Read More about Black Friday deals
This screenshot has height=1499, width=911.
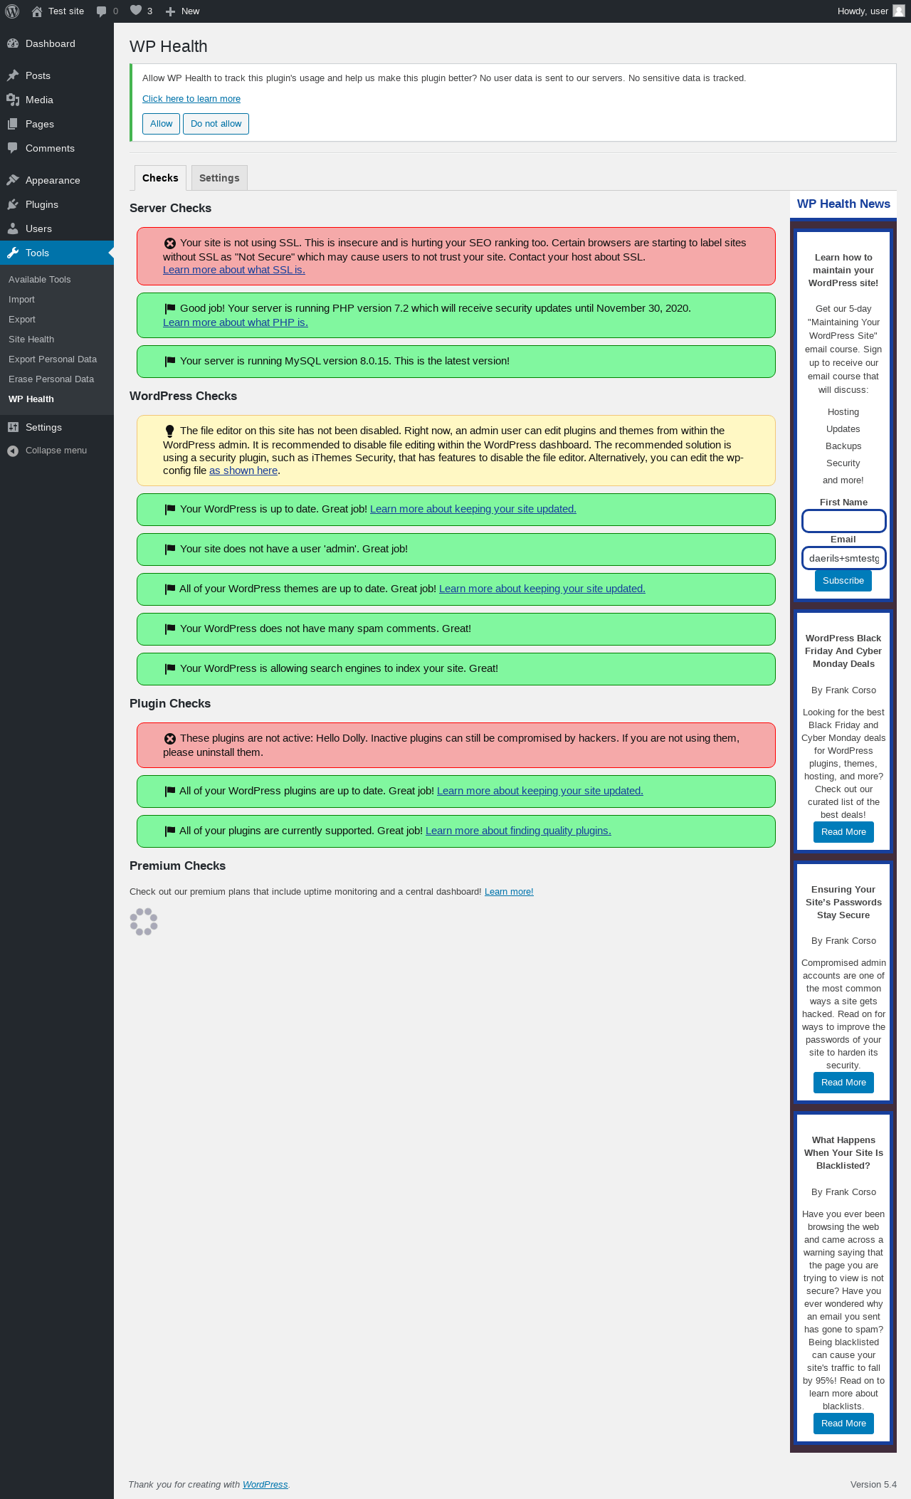(x=843, y=832)
